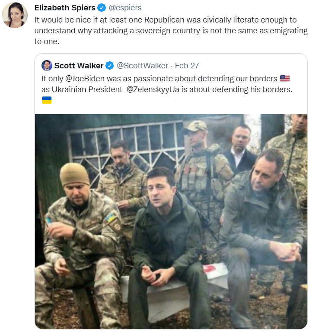Click Scott Walker's small avatar
Viewport: 316px width, 333px height.
coord(47,65)
